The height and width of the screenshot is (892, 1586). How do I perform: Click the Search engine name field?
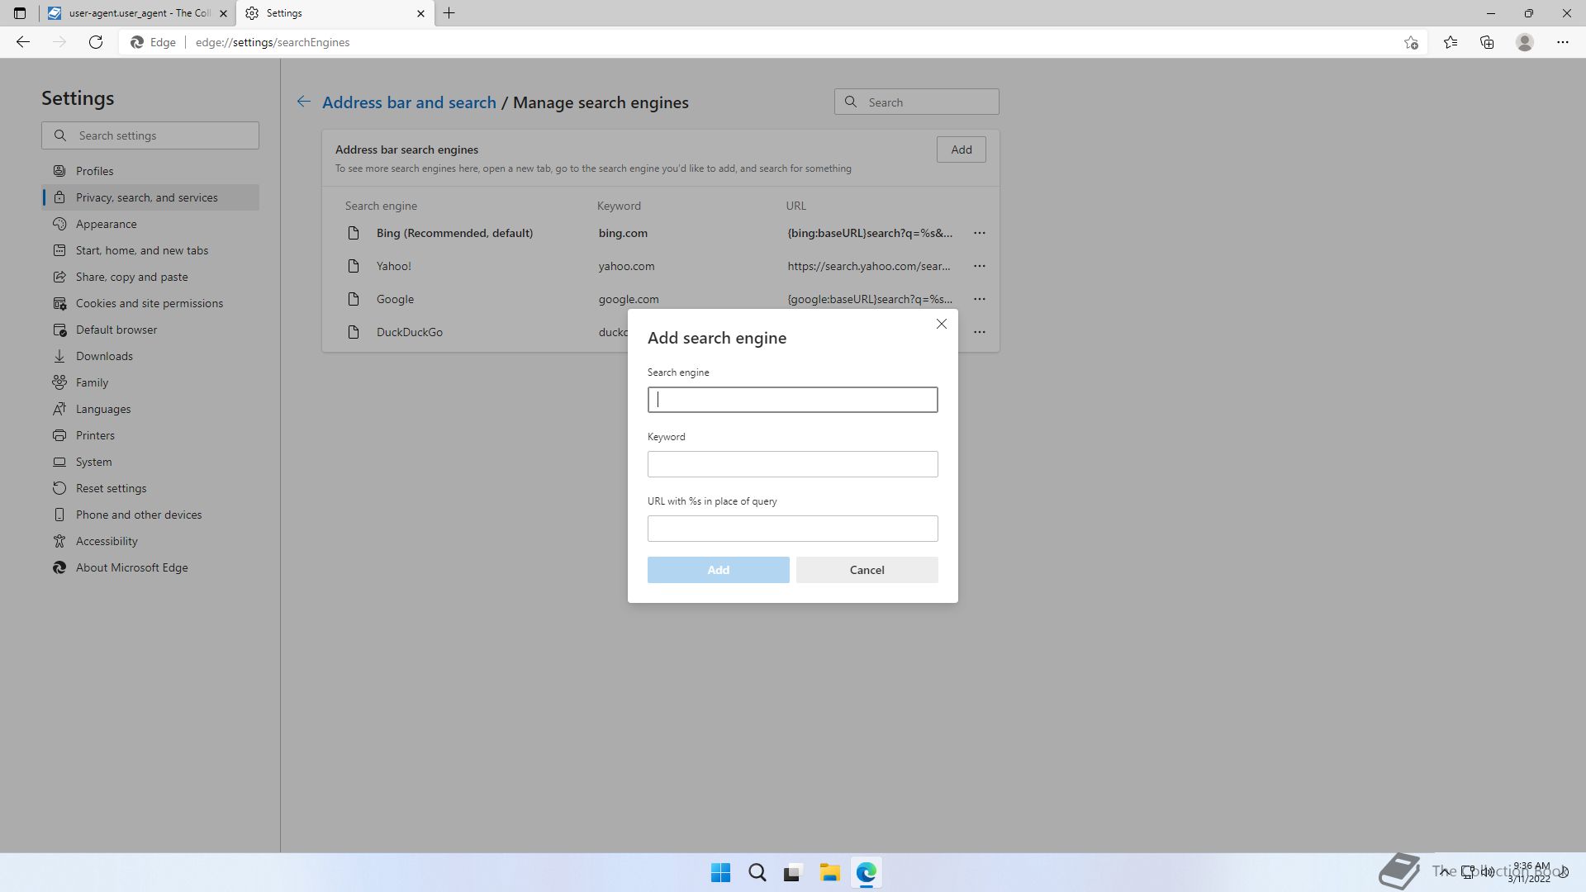coord(792,400)
